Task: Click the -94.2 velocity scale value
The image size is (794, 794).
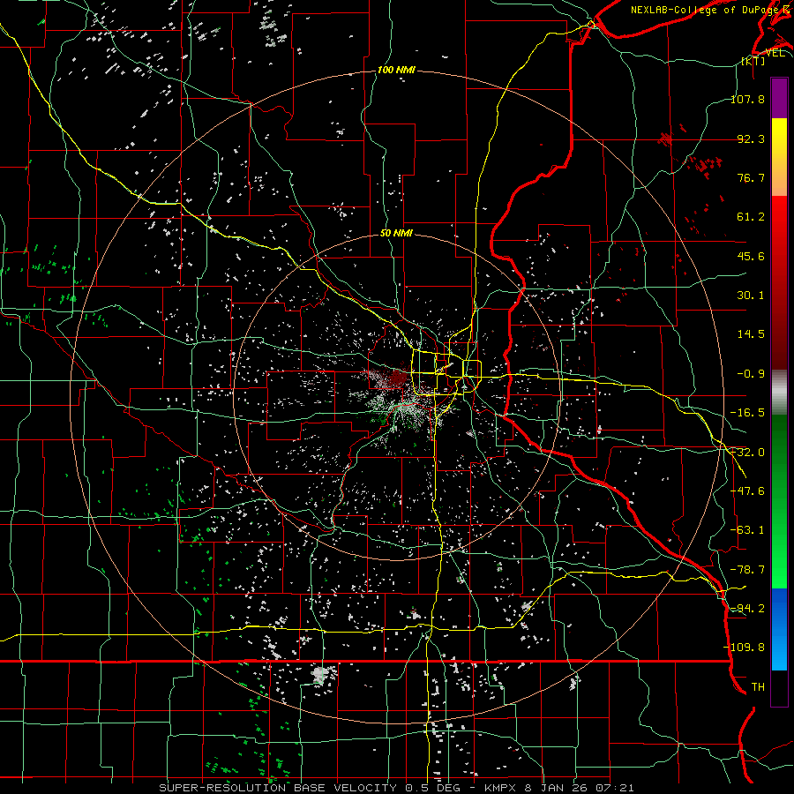Action: 748,608
